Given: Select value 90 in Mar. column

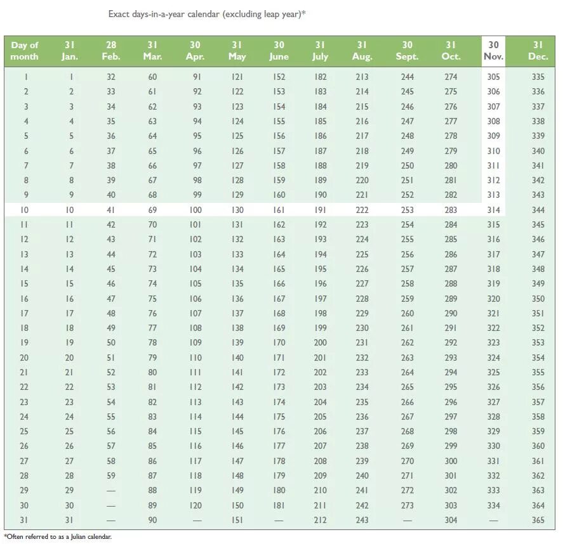Looking at the screenshot, I should (x=152, y=520).
